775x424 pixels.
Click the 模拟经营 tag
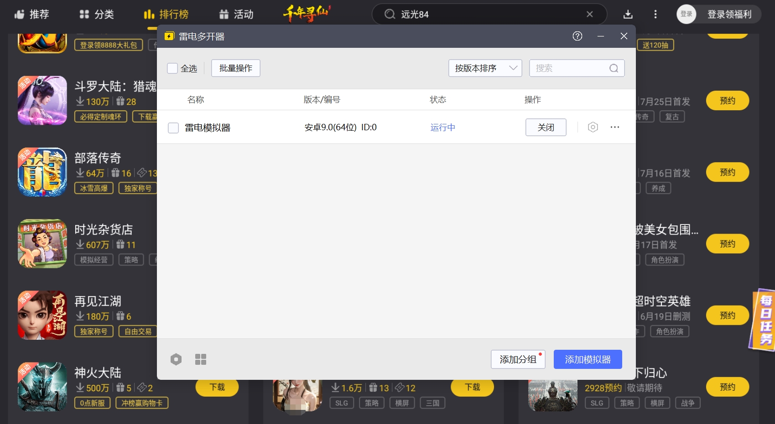point(94,260)
